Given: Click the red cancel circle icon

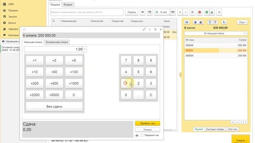Looking at the screenshot, I should (x=200, y=12).
